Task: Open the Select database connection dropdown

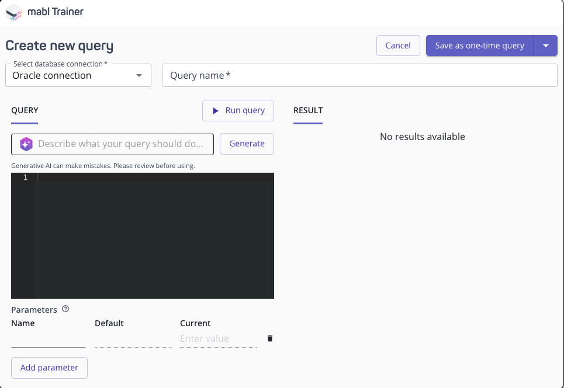Action: coord(139,75)
